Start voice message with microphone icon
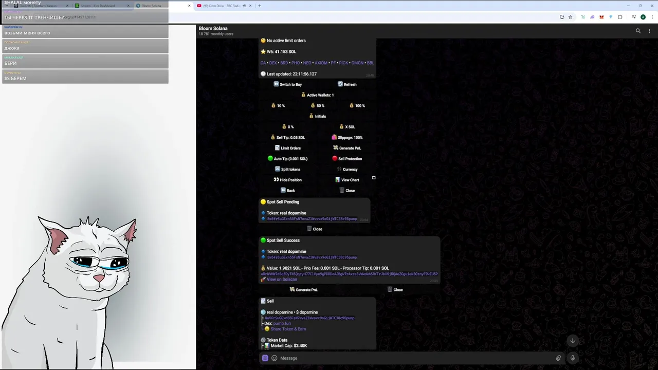658x370 pixels. pyautogui.click(x=573, y=358)
